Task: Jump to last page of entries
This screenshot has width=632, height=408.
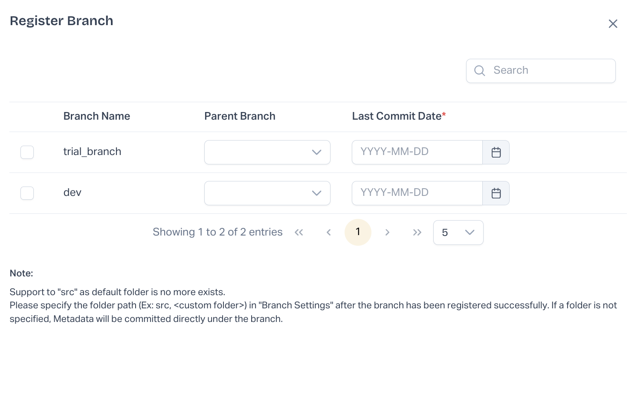Action: (417, 232)
